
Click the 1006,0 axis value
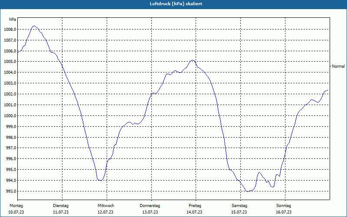[10, 51]
